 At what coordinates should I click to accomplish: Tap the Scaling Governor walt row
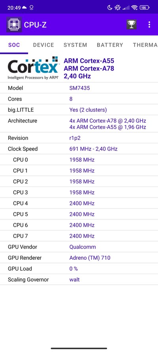[79, 280]
